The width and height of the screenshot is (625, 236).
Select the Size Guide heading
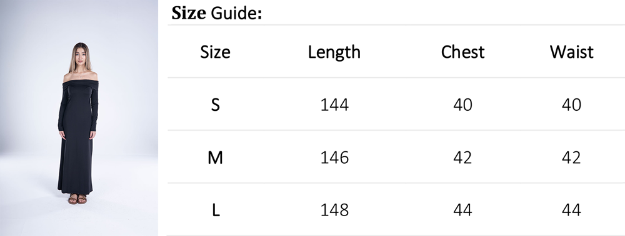tap(216, 13)
